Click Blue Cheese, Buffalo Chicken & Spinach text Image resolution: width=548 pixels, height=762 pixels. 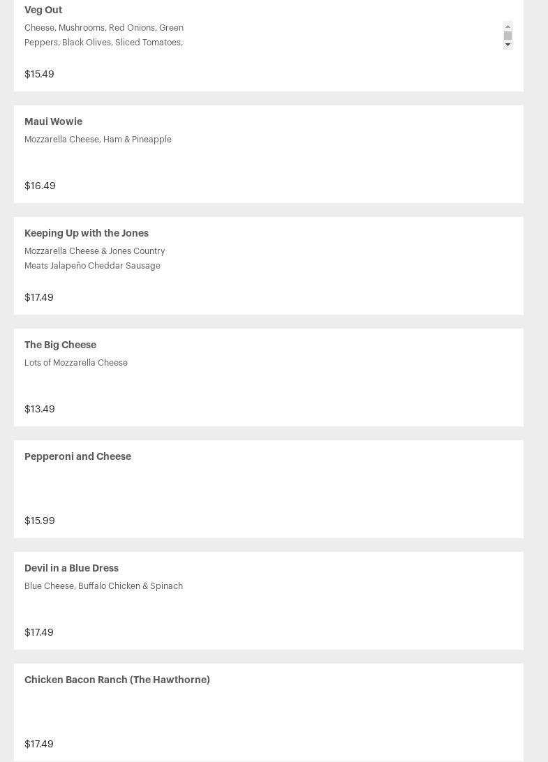[x=103, y=586]
